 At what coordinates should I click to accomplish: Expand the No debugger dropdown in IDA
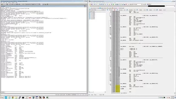click(x=142, y=4)
